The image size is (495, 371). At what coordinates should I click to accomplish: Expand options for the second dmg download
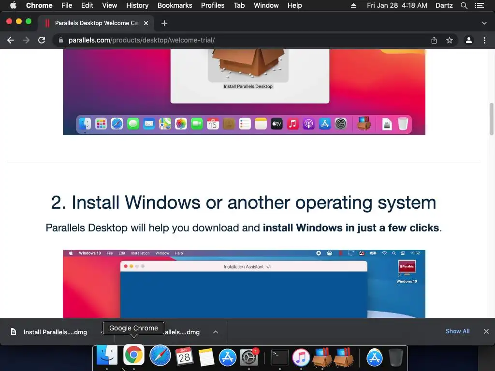pyautogui.click(x=216, y=332)
